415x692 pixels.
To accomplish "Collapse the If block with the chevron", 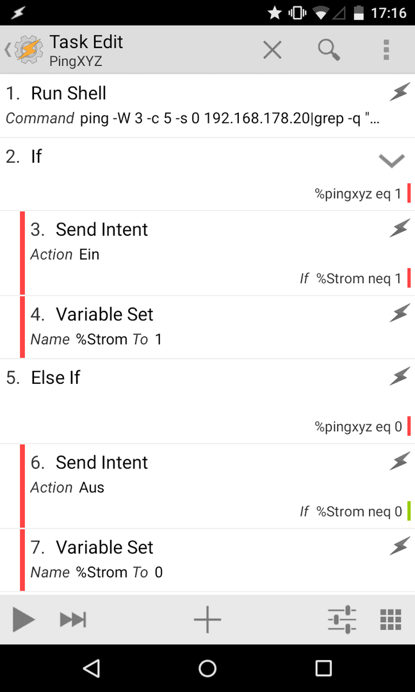I will pyautogui.click(x=392, y=161).
